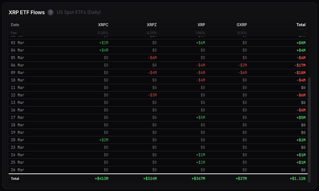Click the $0 total on 26 Mar
Screen dimensions: 319x191
pos(303,170)
